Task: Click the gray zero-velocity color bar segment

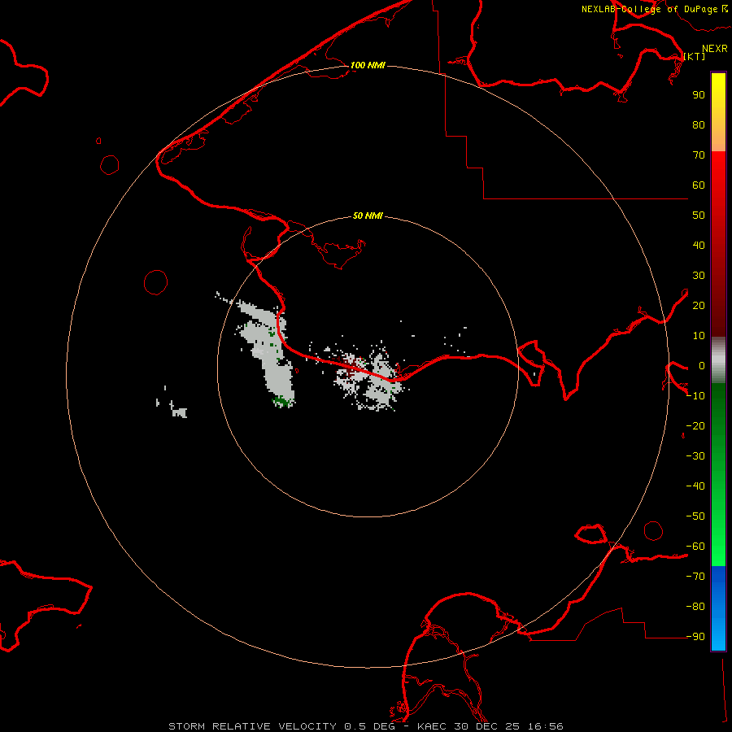Action: pos(718,360)
